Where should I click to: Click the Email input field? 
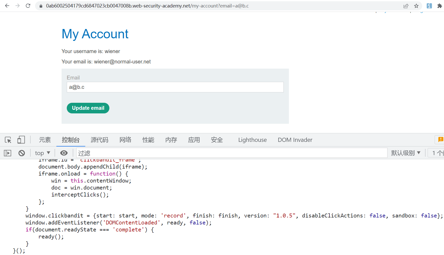(175, 87)
